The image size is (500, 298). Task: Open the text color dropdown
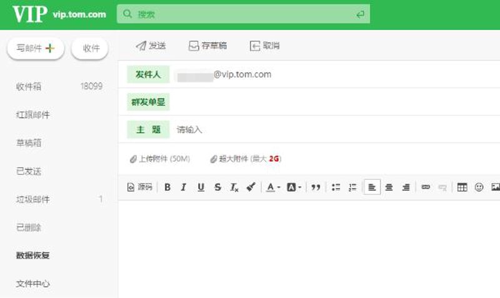click(273, 187)
